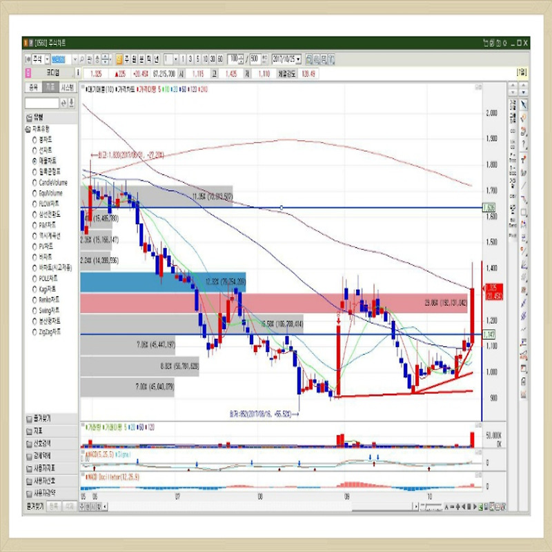552x552 pixels.
Task: Select the middle sidebar tab beside 종목
Action: pyautogui.click(x=50, y=88)
